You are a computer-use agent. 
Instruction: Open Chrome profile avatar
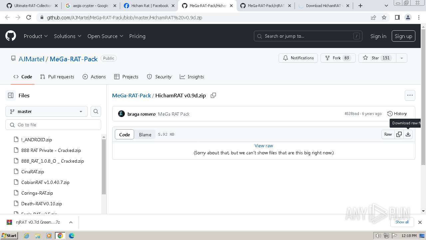click(x=408, y=17)
